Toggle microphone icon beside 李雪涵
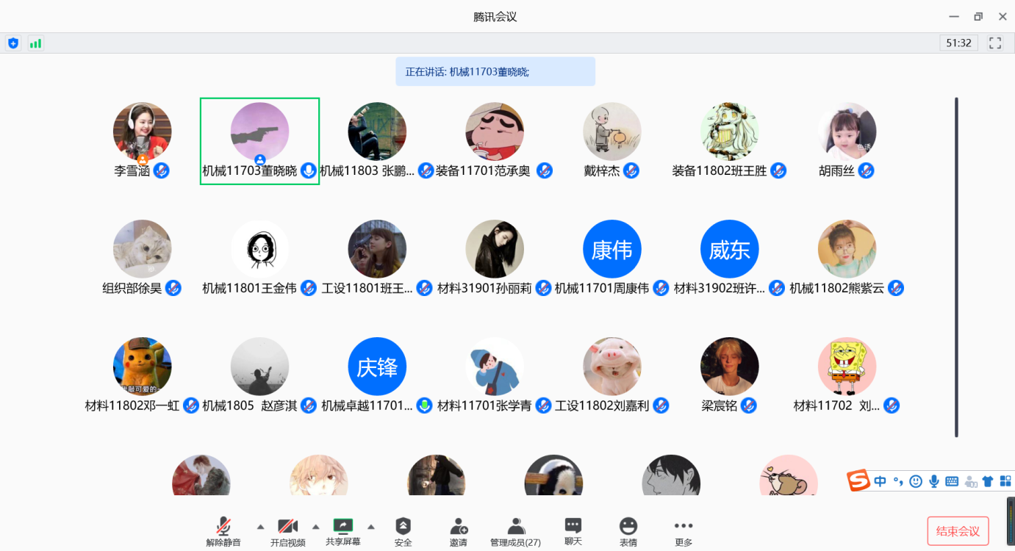The width and height of the screenshot is (1015, 551). point(162,171)
